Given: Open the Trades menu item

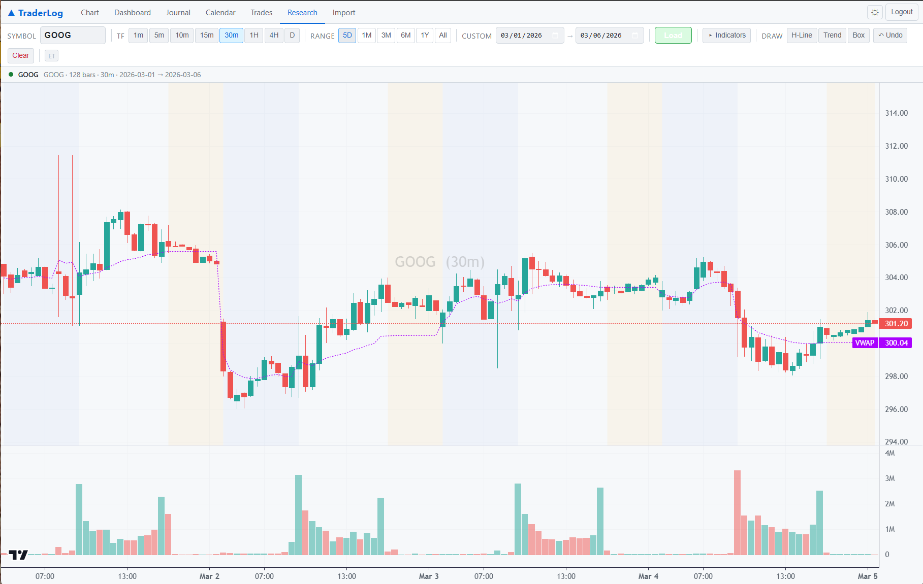Looking at the screenshot, I should coord(261,12).
